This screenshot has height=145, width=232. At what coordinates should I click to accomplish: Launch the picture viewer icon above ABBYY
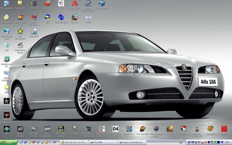click(6, 59)
